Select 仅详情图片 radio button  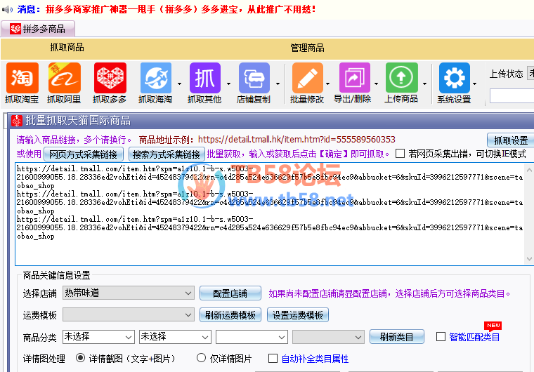pos(201,358)
